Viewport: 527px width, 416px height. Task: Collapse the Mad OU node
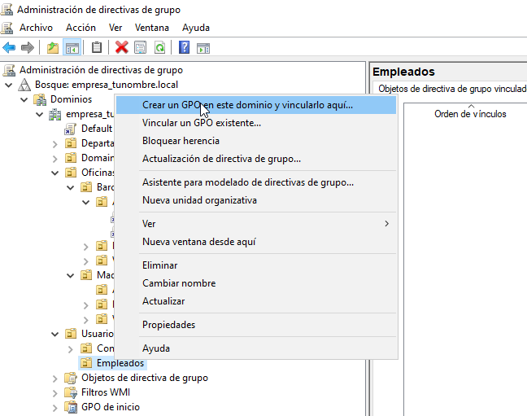click(x=71, y=276)
